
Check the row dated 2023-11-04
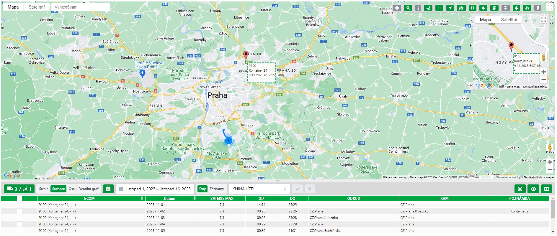point(19,224)
